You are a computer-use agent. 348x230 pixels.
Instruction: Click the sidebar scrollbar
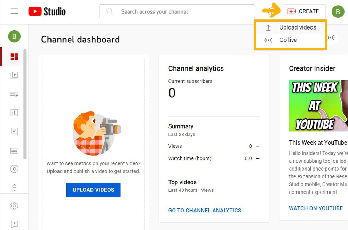pyautogui.click(x=25, y=104)
